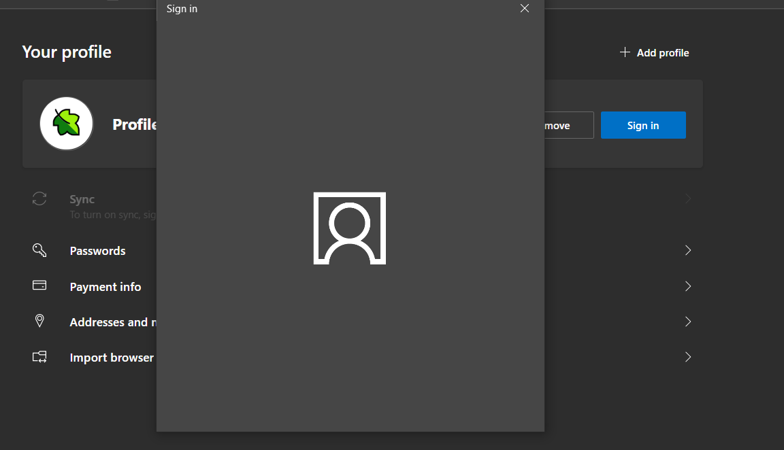Click the greyed-out Sync label

pos(82,199)
